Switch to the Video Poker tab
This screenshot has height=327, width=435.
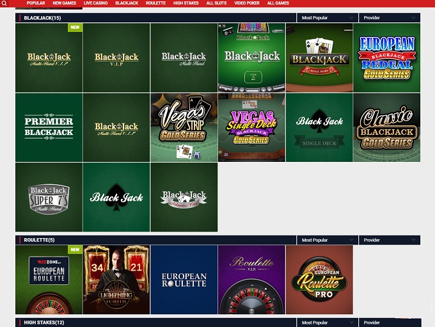click(x=247, y=3)
